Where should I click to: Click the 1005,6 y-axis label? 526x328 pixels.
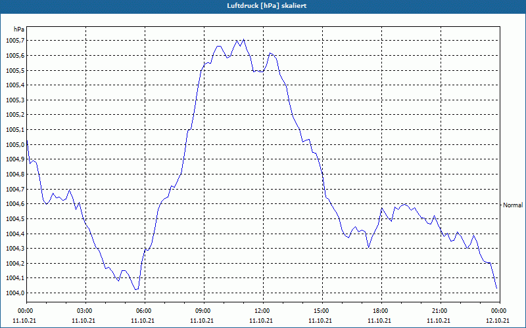[15, 56]
